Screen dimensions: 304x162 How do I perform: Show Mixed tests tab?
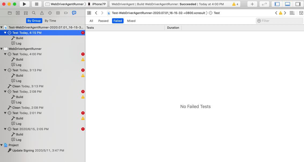[x=131, y=21]
